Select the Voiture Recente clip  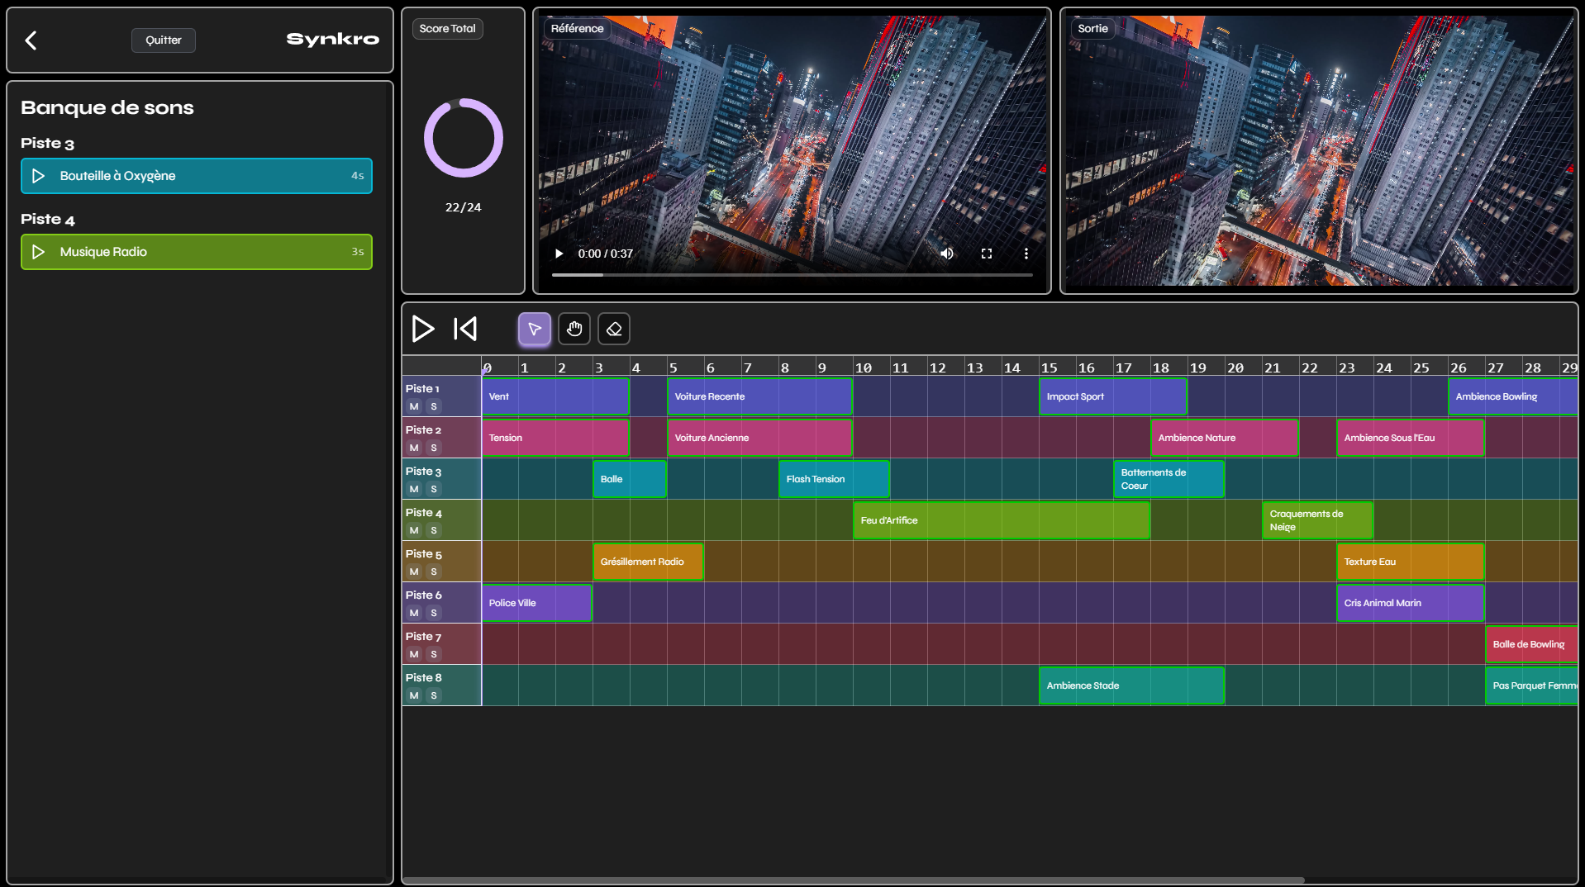coord(759,396)
